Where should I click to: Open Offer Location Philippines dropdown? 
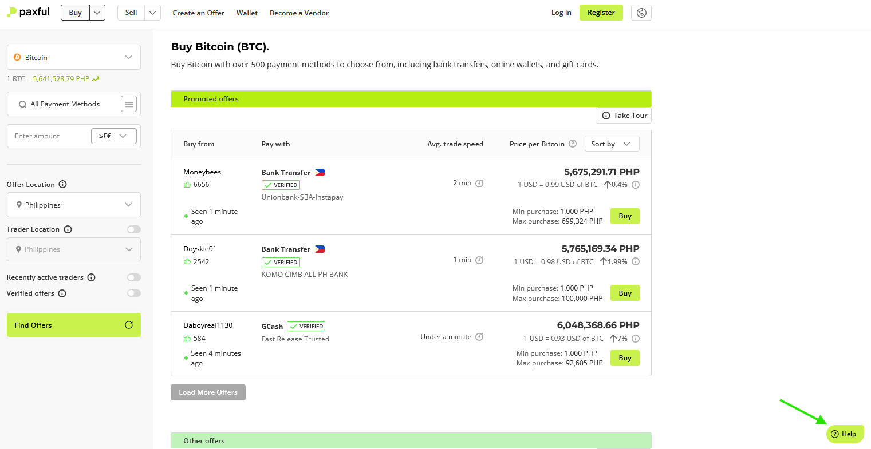pos(74,205)
